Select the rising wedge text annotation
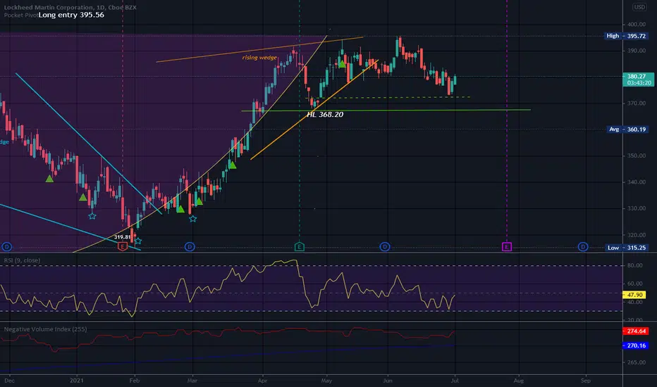 tap(259, 57)
